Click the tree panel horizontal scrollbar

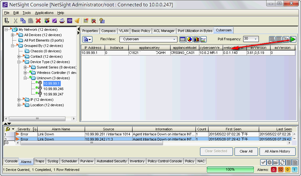[x=37, y=119]
